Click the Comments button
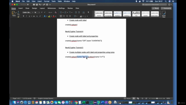Viewport: 186px width, 105px height. tap(166, 8)
